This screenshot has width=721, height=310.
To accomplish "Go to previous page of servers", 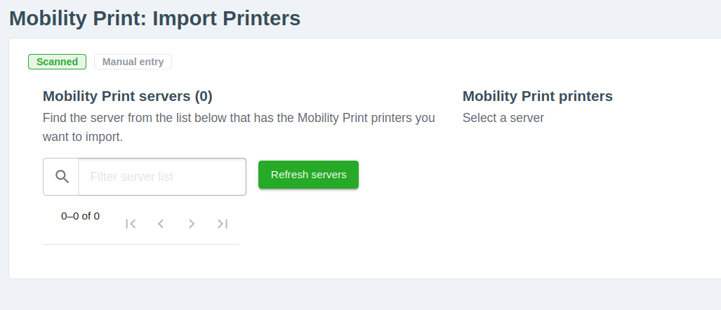I will click(161, 224).
